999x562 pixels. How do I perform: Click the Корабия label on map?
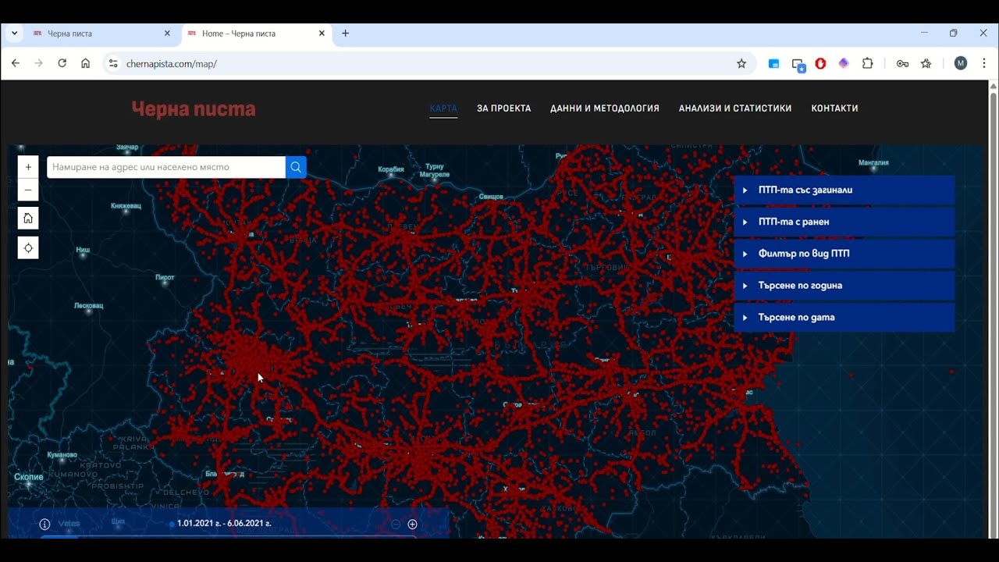click(391, 169)
